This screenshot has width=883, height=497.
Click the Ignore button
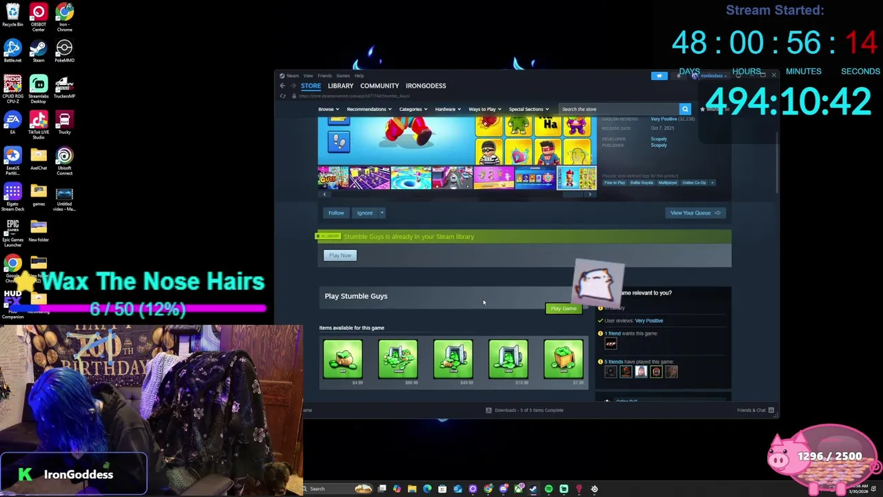[x=364, y=213]
